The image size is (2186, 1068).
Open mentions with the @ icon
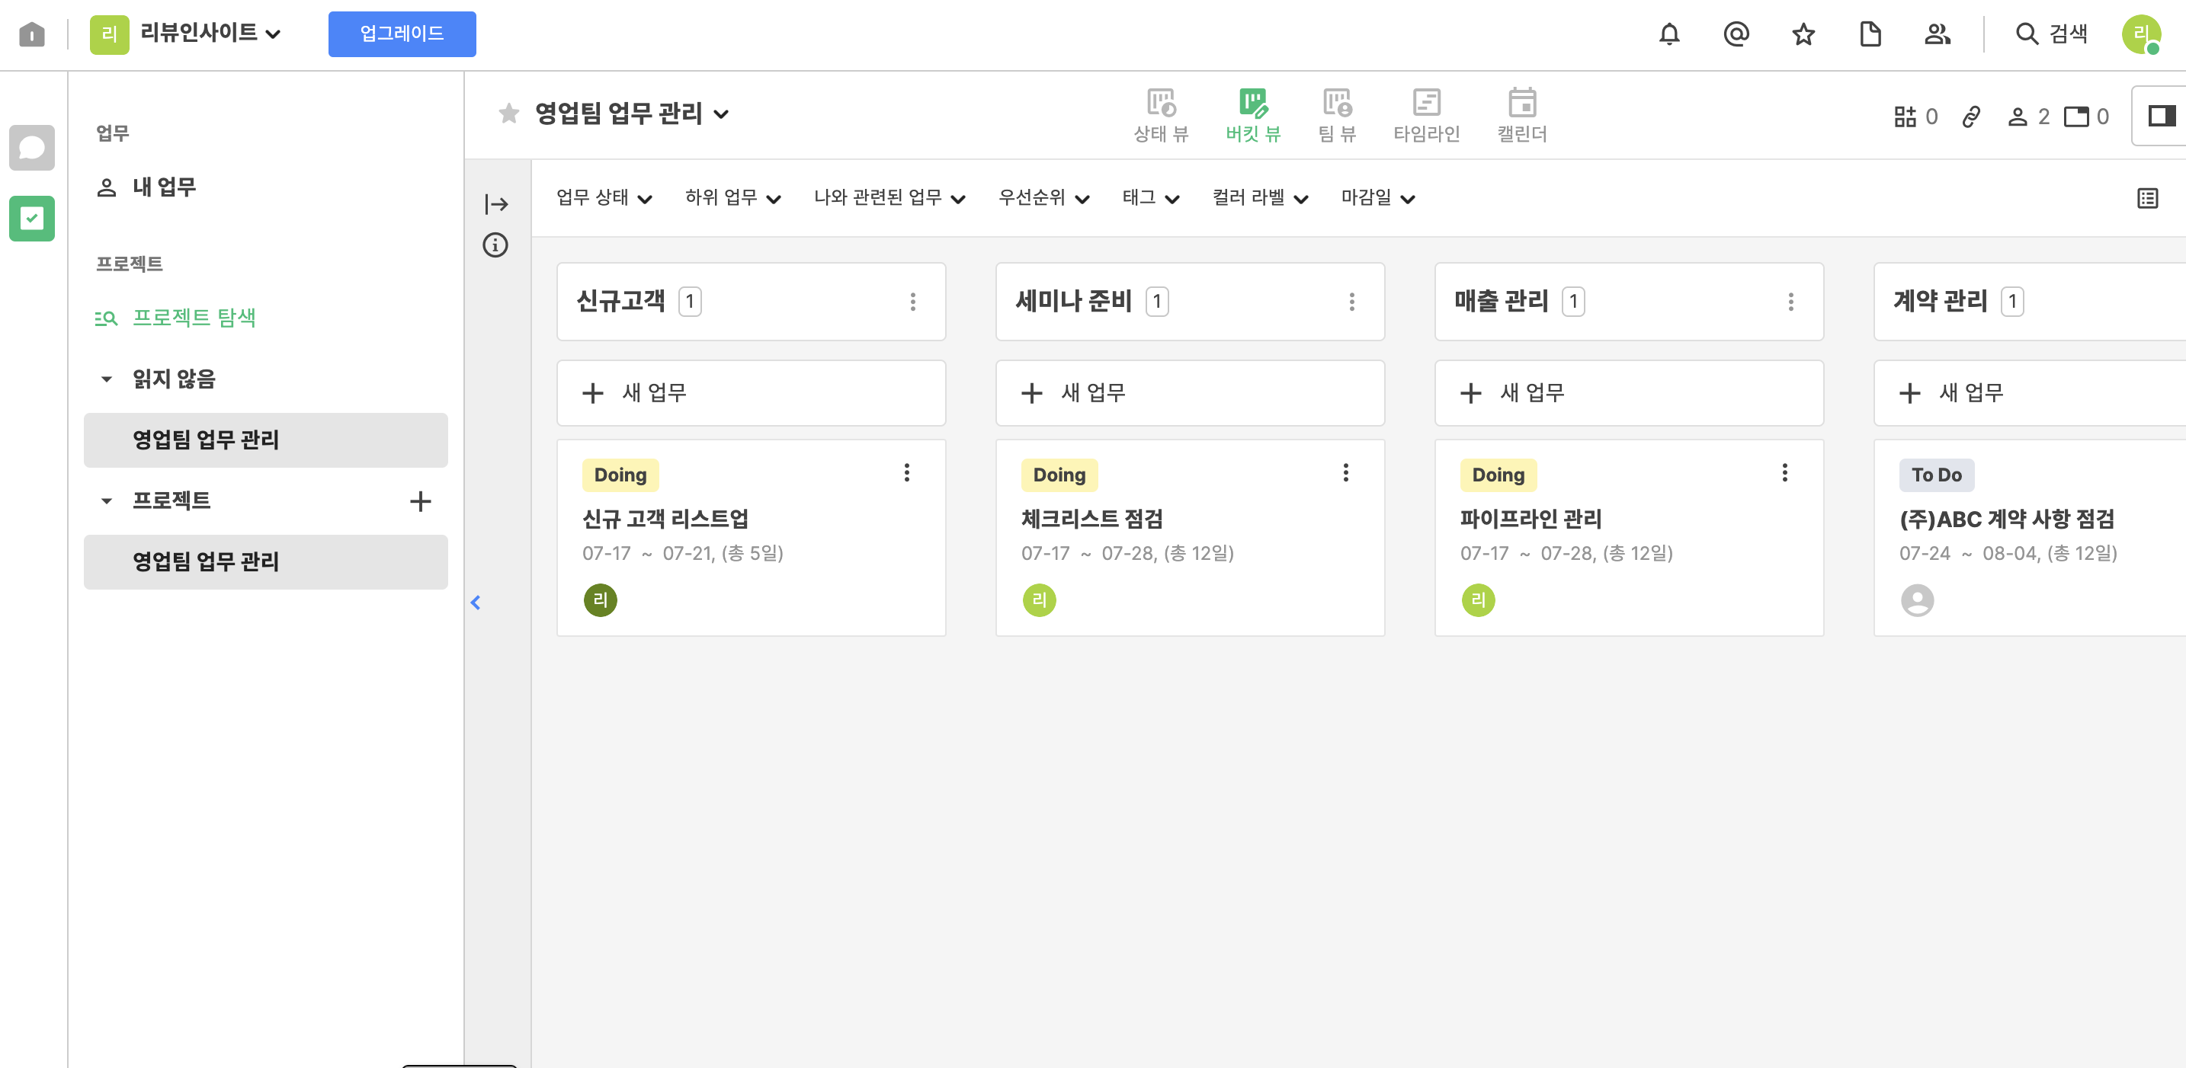pyautogui.click(x=1736, y=34)
